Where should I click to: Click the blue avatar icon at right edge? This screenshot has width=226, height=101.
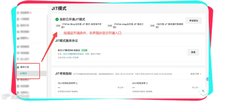pyautogui.click(x=207, y=79)
